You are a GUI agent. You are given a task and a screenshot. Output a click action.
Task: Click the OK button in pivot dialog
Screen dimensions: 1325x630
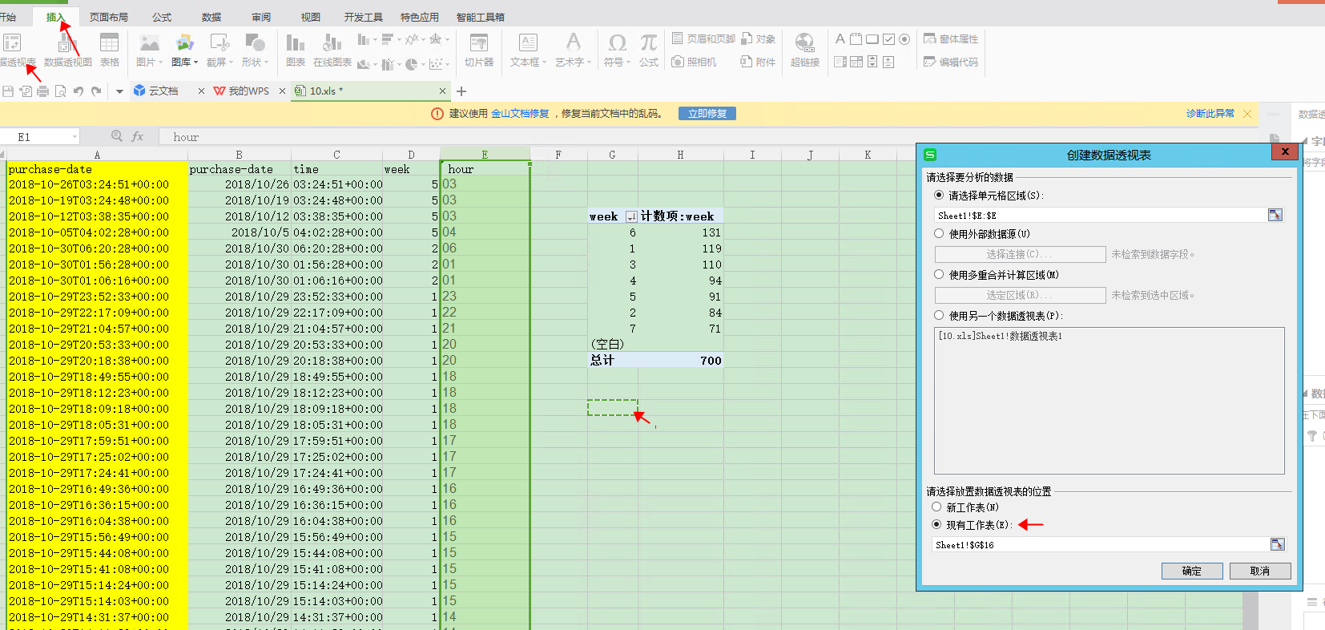(1192, 571)
